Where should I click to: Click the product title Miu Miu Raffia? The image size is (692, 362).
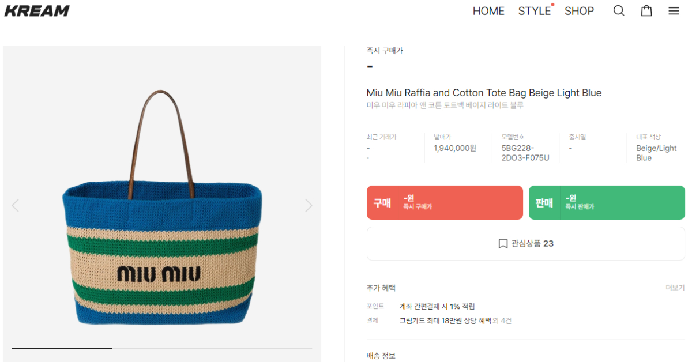coord(484,93)
